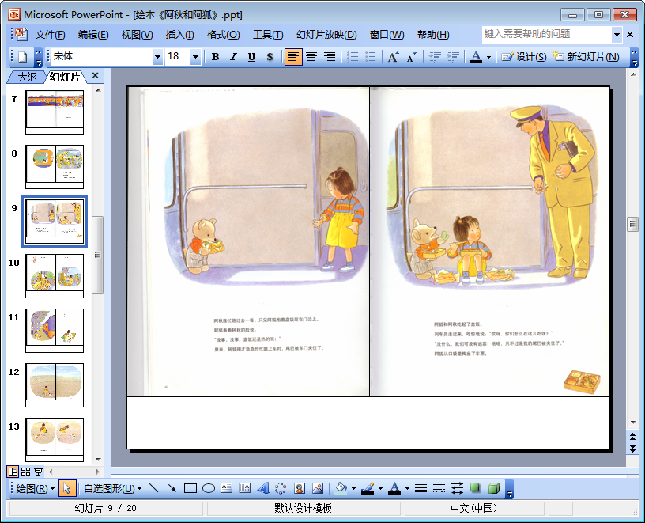Apply fill color bucket
Image resolution: width=645 pixels, height=523 pixels.
341,489
